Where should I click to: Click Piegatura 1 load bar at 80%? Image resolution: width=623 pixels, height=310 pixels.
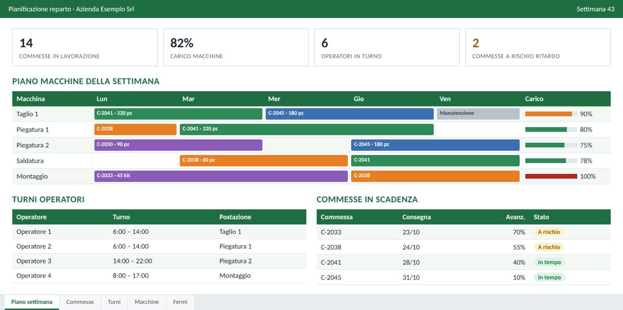click(x=551, y=130)
